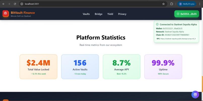The width and height of the screenshot is (203, 101).
Task: Click the Platform Statistics heading
Action: coord(101,38)
